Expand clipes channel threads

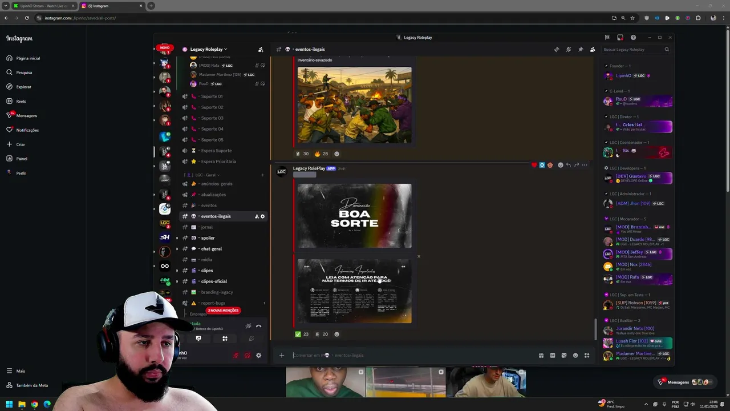(177, 271)
